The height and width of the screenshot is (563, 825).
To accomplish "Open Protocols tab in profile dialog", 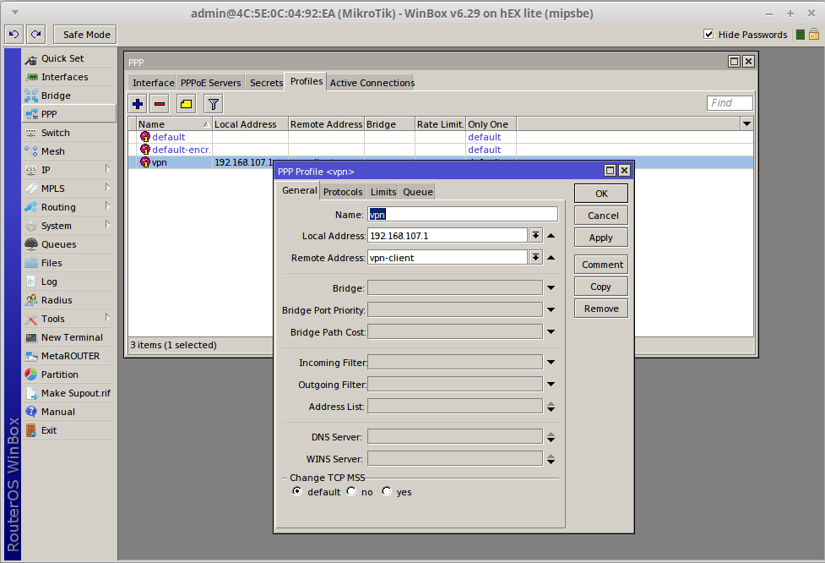I will coord(343,192).
